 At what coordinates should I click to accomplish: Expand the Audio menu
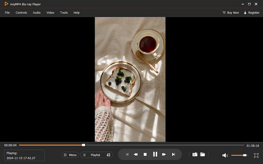(36, 12)
